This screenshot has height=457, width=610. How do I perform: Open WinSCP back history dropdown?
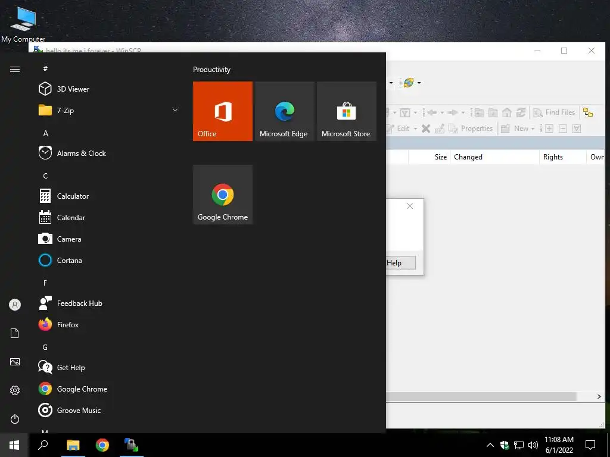(x=442, y=112)
